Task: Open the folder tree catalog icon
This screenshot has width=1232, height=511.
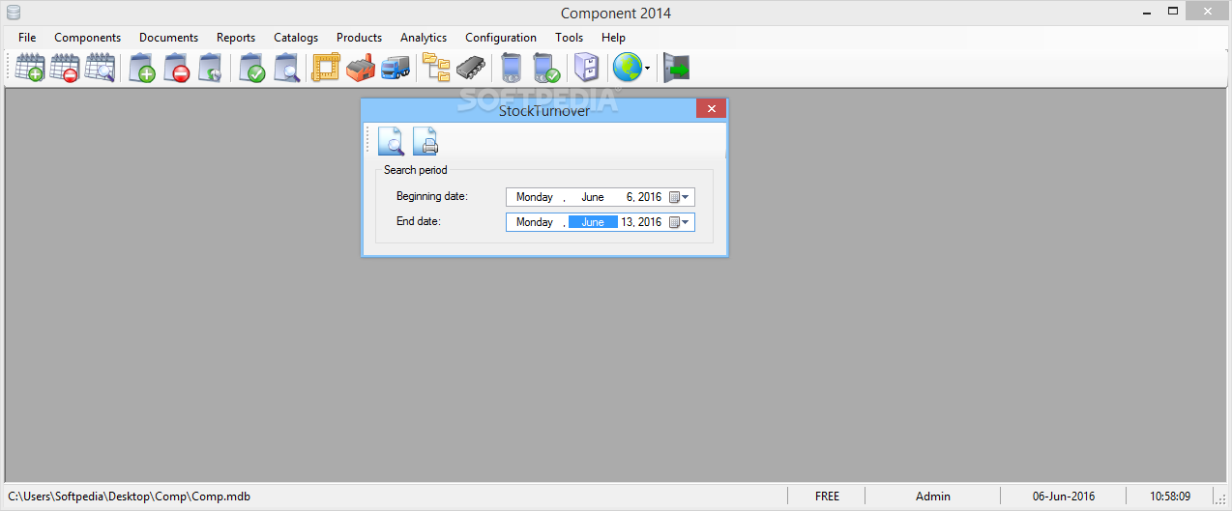Action: 437,69
